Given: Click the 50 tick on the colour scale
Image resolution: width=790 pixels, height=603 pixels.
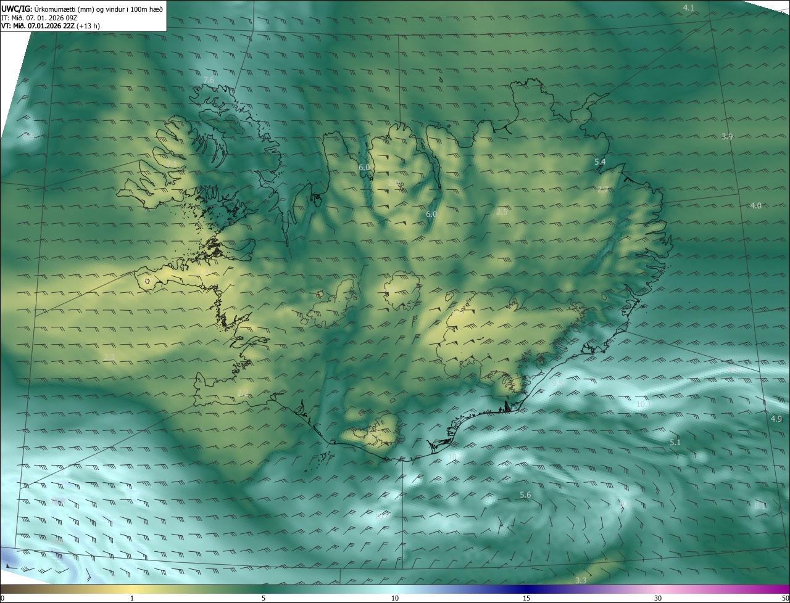Looking at the screenshot, I should pyautogui.click(x=785, y=598).
